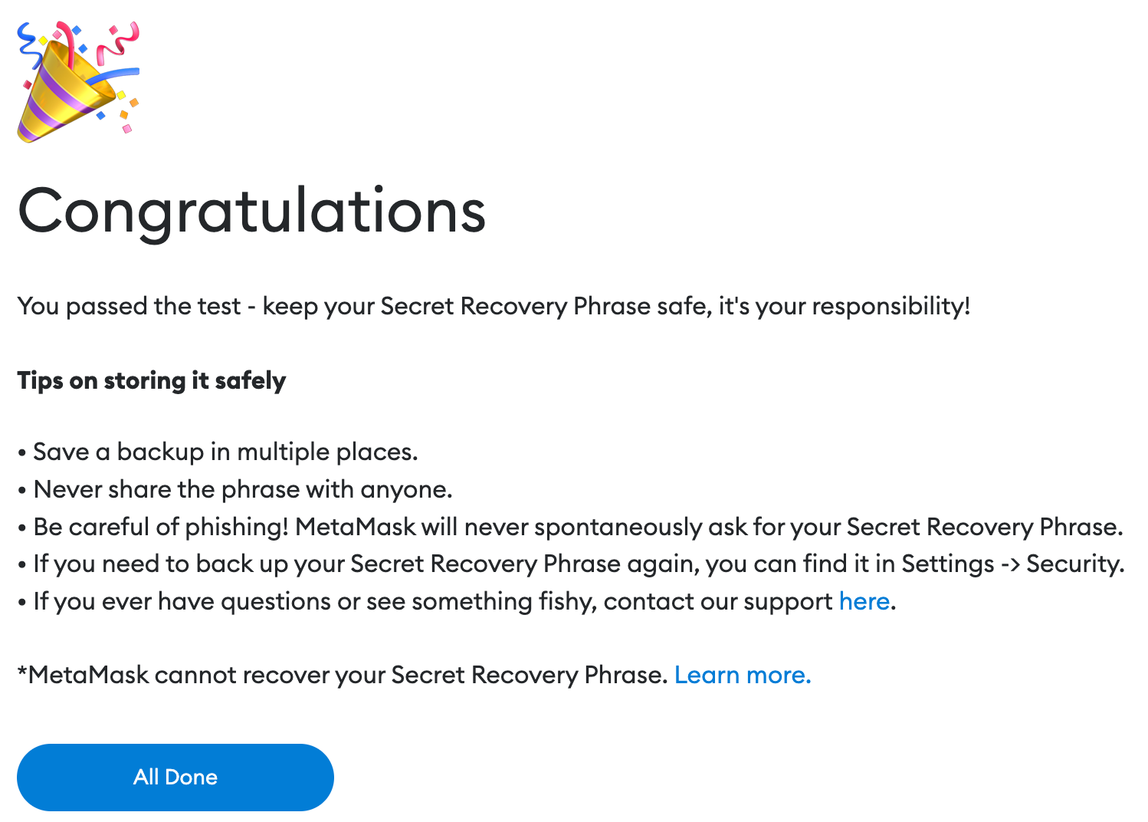Click "it's your responsibility!" text
1148x822 pixels.
(845, 306)
